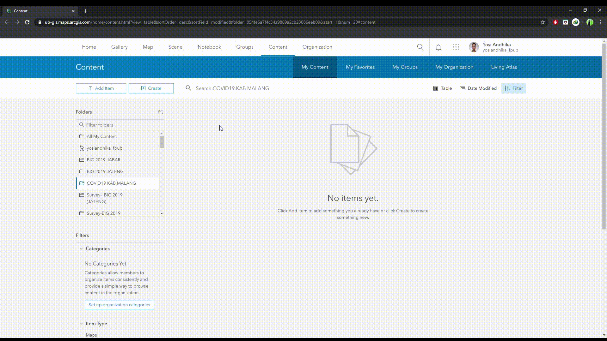Image resolution: width=607 pixels, height=341 pixels.
Task: Click the folder list scrollbar thumb
Action: tap(162, 142)
